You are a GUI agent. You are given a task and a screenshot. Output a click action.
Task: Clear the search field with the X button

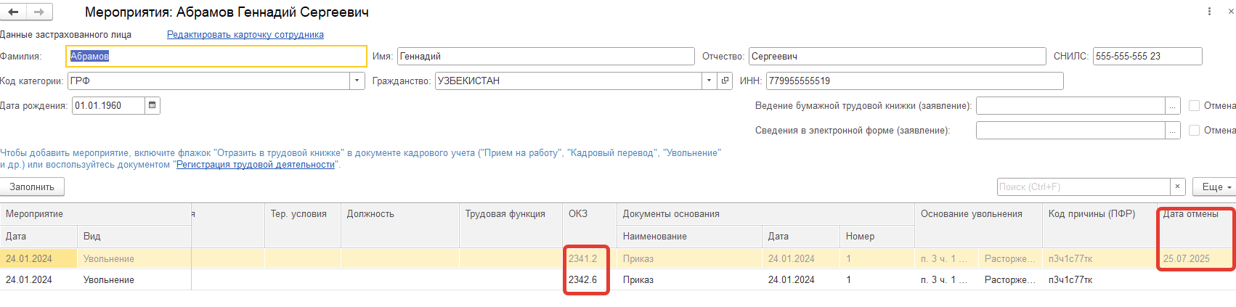pyautogui.click(x=1177, y=187)
